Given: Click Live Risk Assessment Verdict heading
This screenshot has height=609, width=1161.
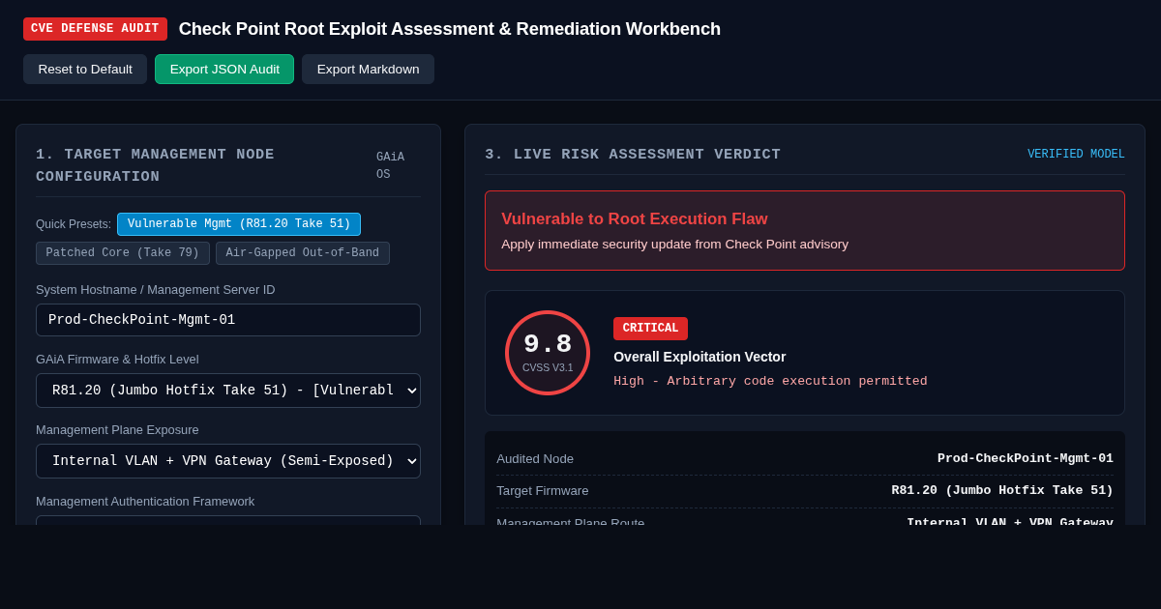Looking at the screenshot, I should click(633, 155).
